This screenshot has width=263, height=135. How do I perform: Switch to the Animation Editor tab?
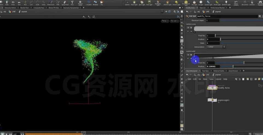10,8
